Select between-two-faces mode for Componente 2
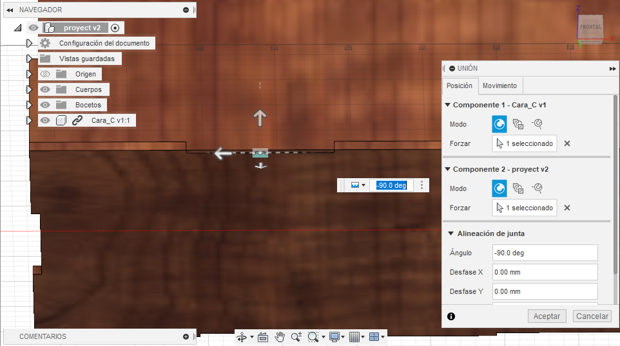This screenshot has height=346, width=620. (x=518, y=188)
